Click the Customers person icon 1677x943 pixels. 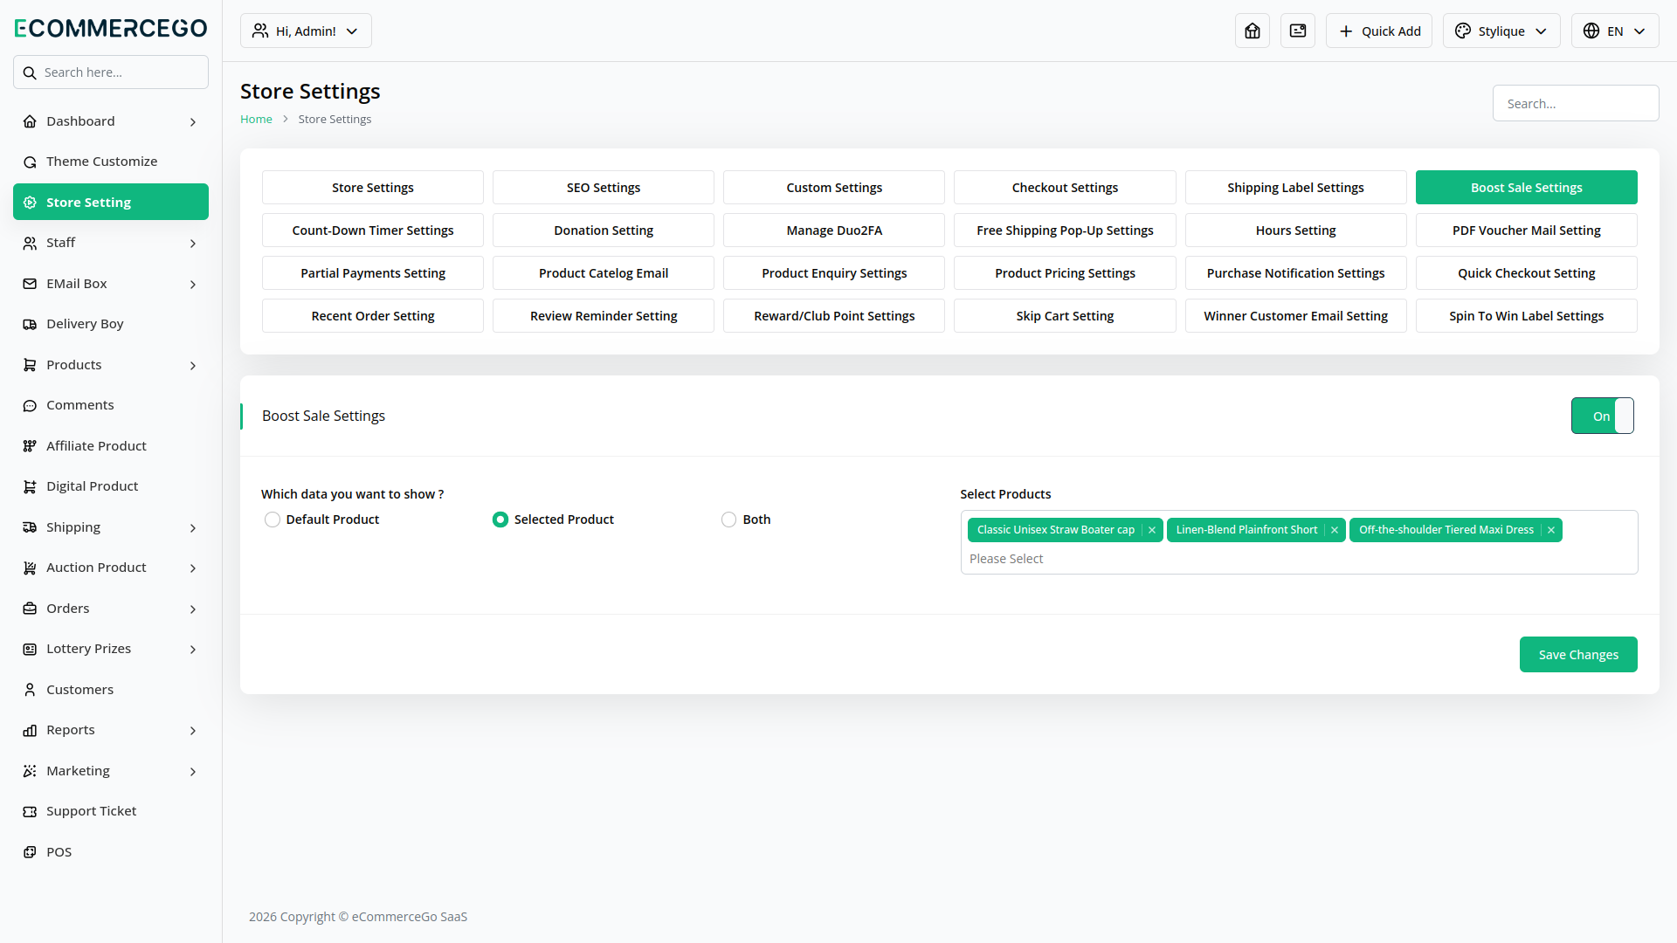click(30, 690)
